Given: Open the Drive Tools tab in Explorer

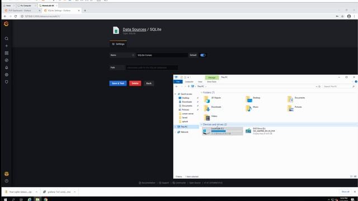Looking at the screenshot, I should [211, 82].
